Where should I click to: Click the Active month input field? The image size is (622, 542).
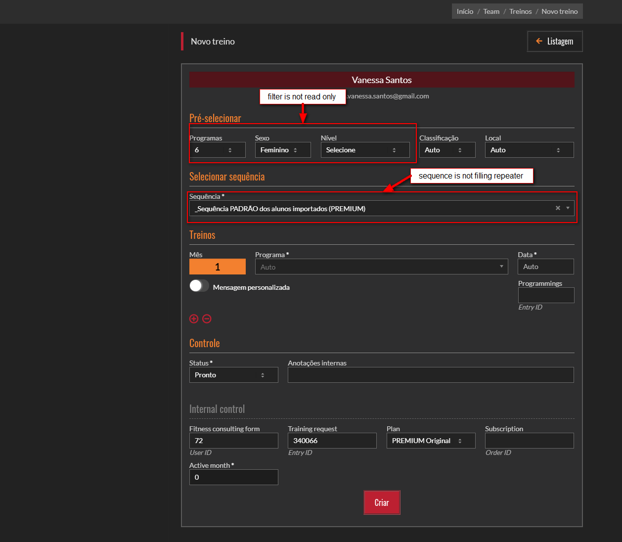click(x=233, y=477)
